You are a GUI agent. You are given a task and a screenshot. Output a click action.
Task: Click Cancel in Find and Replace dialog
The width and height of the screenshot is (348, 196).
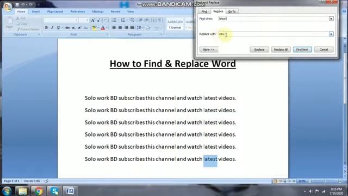[x=324, y=50]
